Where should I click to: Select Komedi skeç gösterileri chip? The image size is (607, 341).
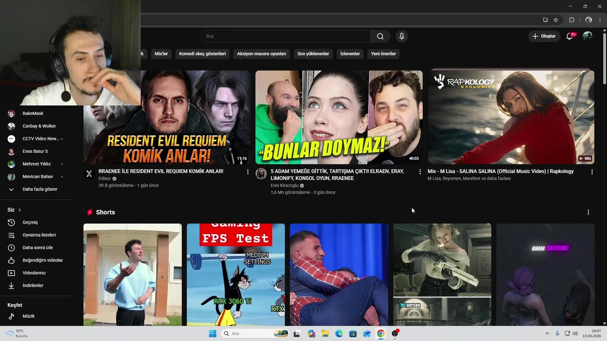pos(202,54)
